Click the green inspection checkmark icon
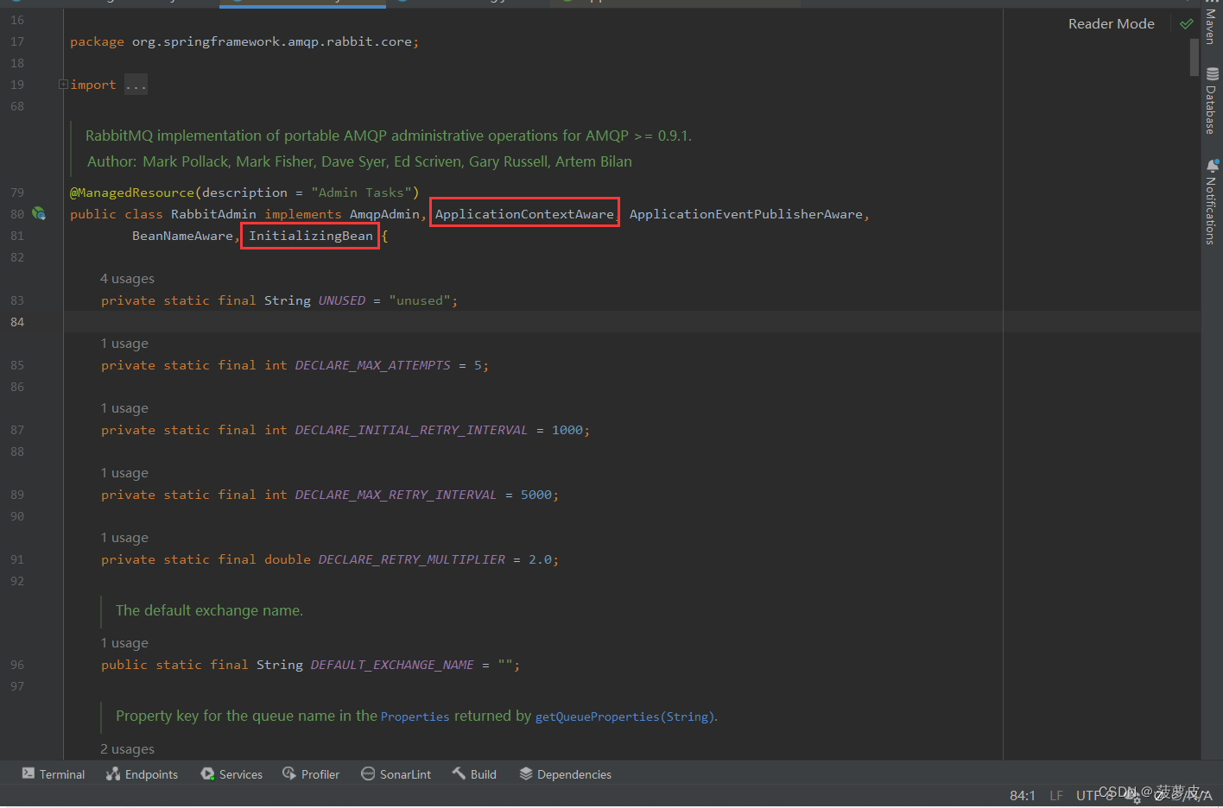The width and height of the screenshot is (1223, 808). tap(1187, 24)
